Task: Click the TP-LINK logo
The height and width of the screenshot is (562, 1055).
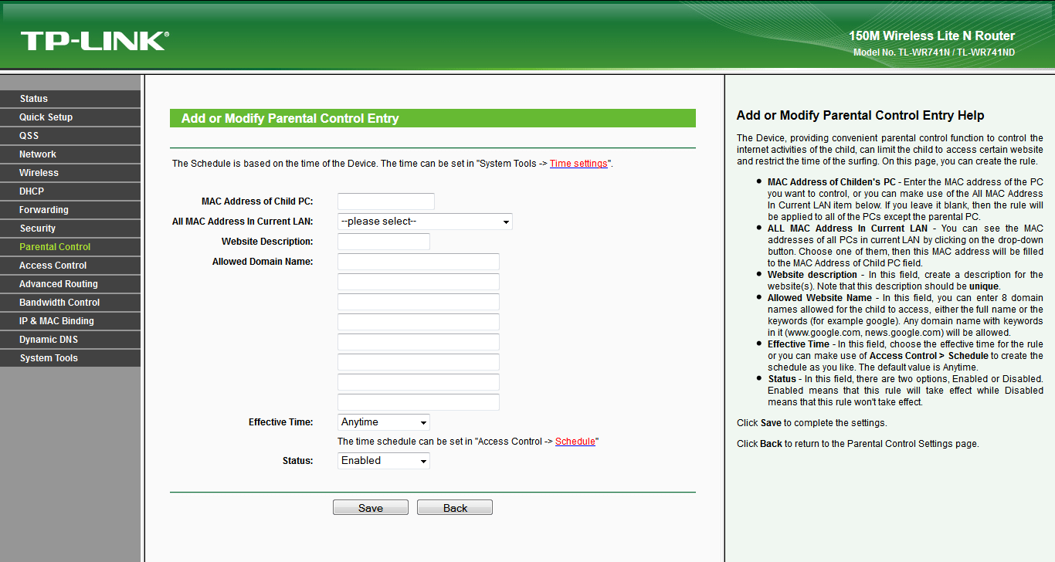Action: 94,41
